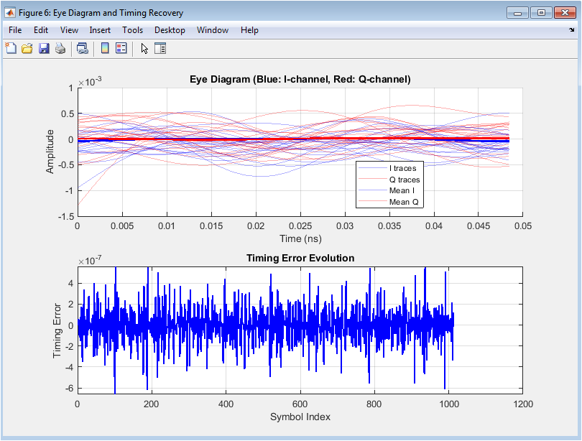This screenshot has height=441, width=582.
Task: Enable the Edit Plot arrow tool
Action: (x=144, y=49)
